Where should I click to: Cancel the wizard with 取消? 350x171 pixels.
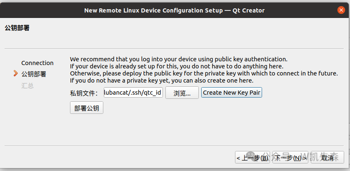pyautogui.click(x=327, y=158)
